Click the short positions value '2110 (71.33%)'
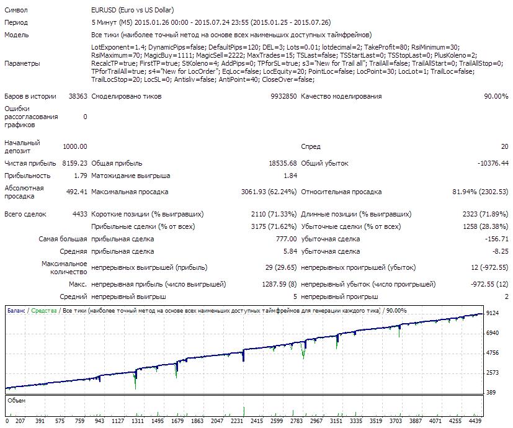Image resolution: width=513 pixels, height=428 pixels. point(274,215)
